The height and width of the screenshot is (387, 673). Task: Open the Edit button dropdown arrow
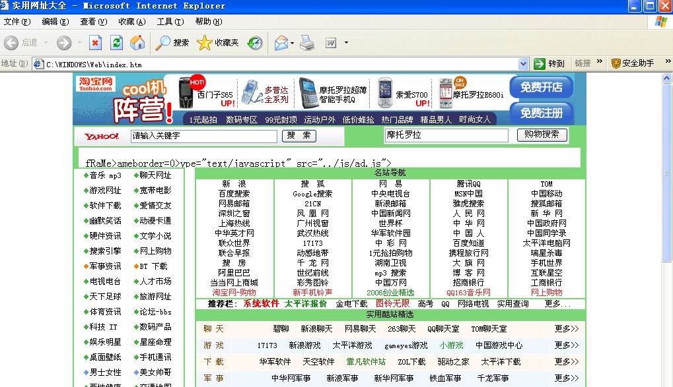click(x=346, y=43)
